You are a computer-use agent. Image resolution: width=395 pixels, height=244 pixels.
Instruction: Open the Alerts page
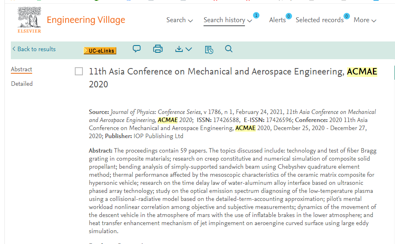coord(278,20)
